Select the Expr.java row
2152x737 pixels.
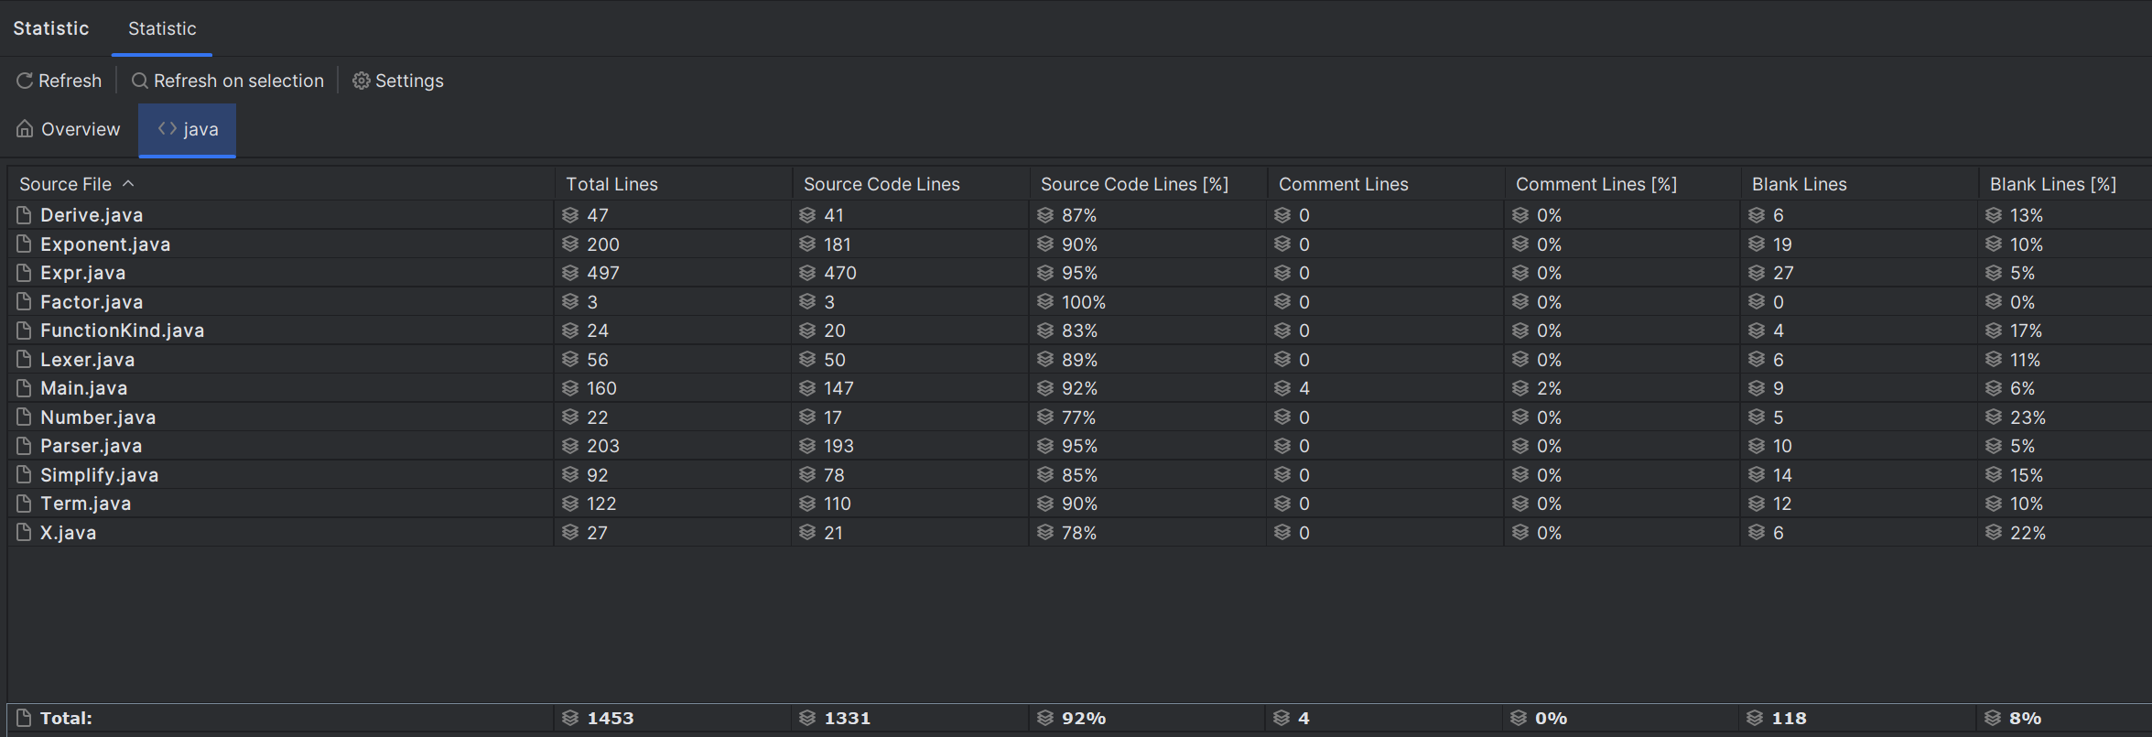click(1079, 273)
